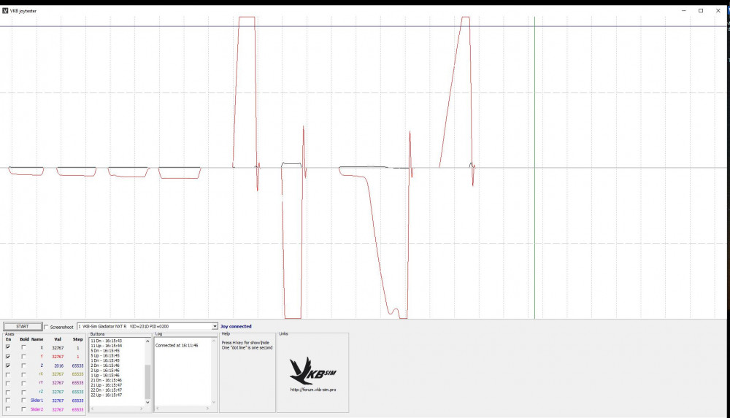The width and height of the screenshot is (730, 418).
Task: Tick the Bold checkbox for Slider2
Action: (x=24, y=409)
